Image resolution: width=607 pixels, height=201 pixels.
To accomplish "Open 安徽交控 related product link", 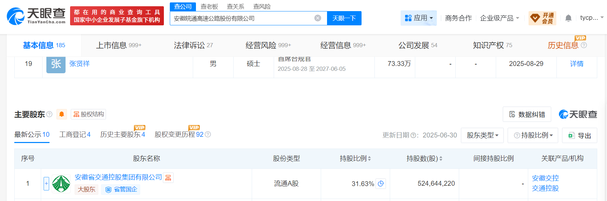I will point(545,178).
